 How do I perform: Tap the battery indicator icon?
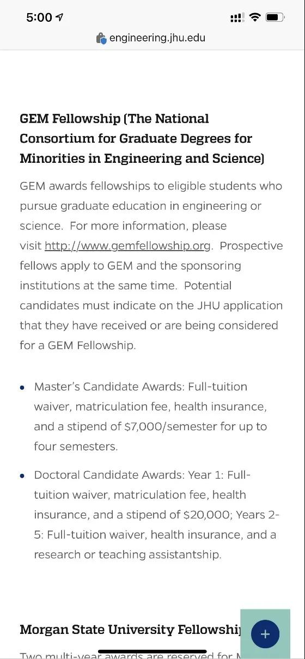[x=275, y=17]
